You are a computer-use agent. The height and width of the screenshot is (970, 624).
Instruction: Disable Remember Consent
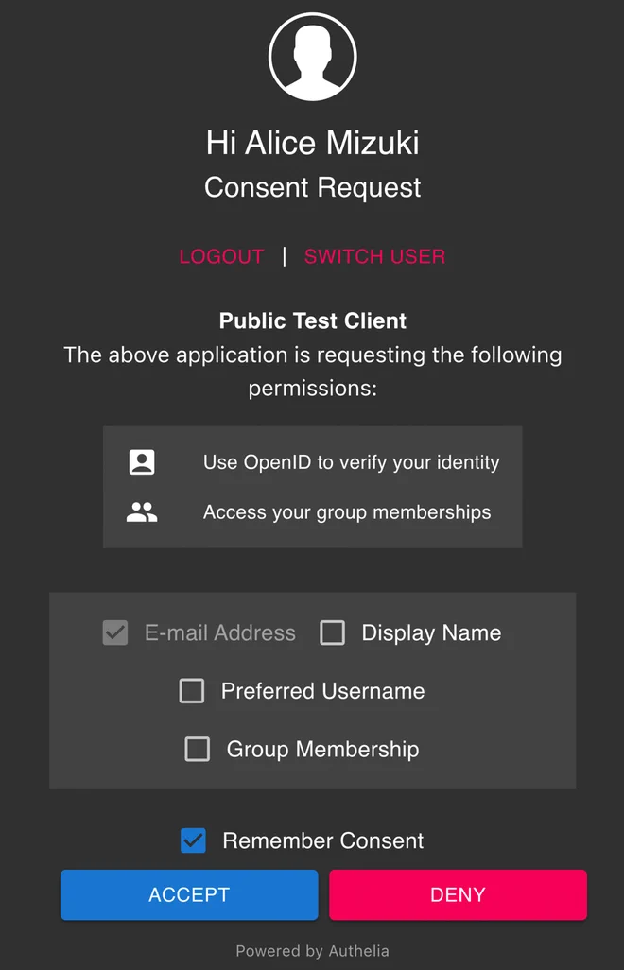[193, 840]
